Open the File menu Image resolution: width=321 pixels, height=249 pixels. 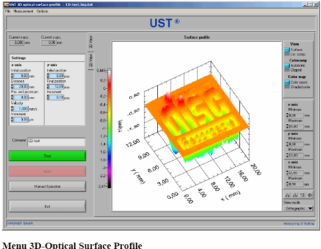point(8,11)
